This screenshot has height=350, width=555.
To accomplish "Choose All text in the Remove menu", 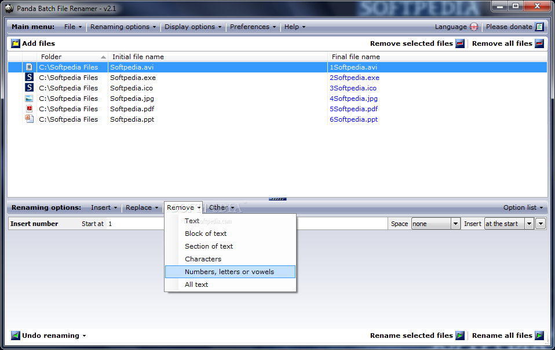I will pos(230,285).
